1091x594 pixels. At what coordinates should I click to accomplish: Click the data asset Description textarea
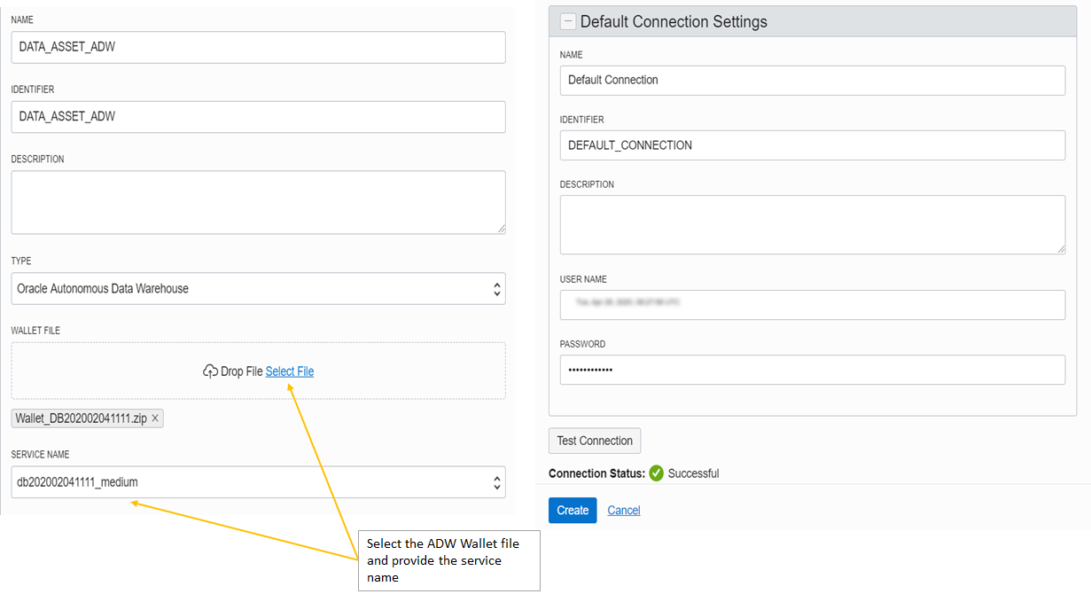tap(258, 202)
